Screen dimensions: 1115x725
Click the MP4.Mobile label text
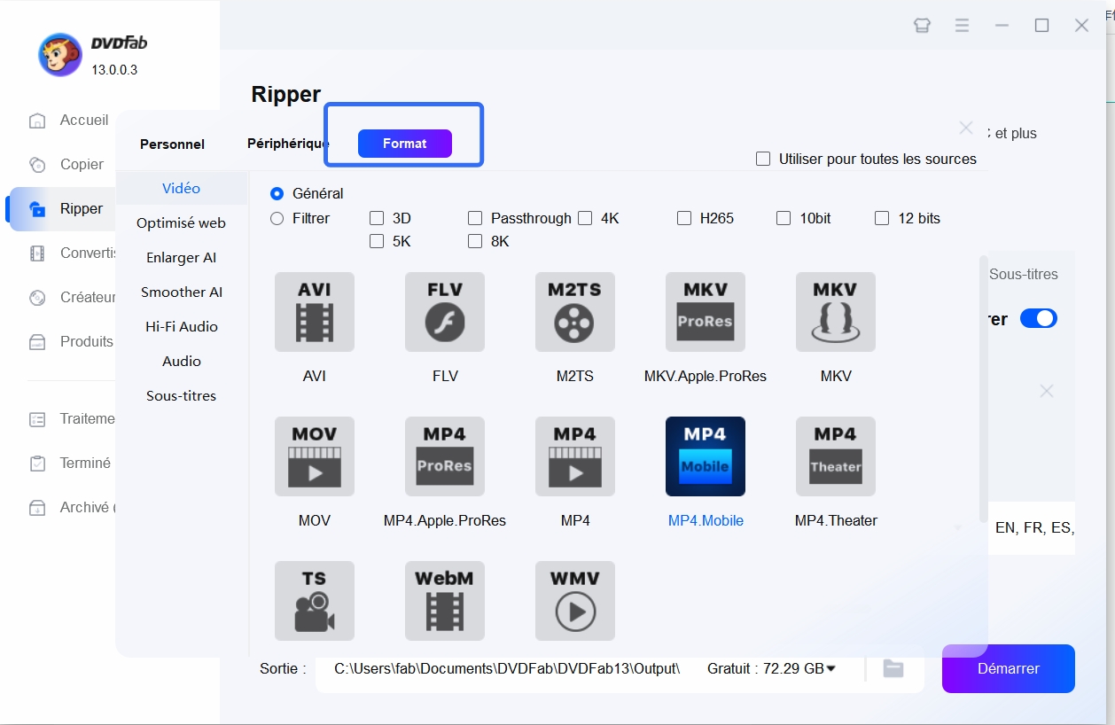[706, 521]
